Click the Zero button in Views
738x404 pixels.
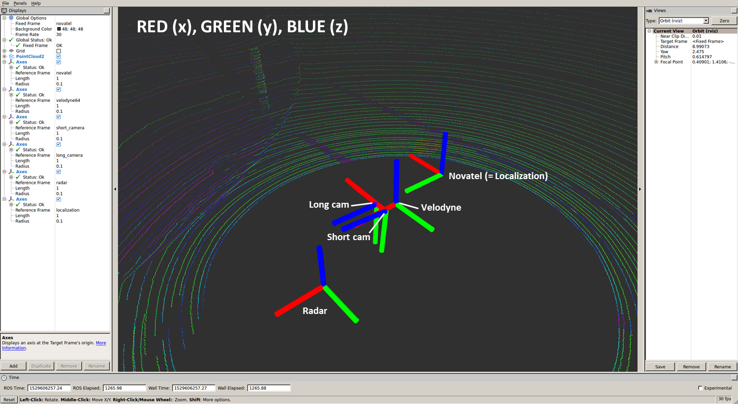(x=724, y=21)
